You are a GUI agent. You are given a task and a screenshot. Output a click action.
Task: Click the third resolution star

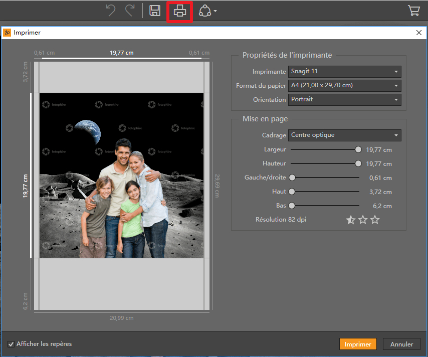click(x=375, y=220)
